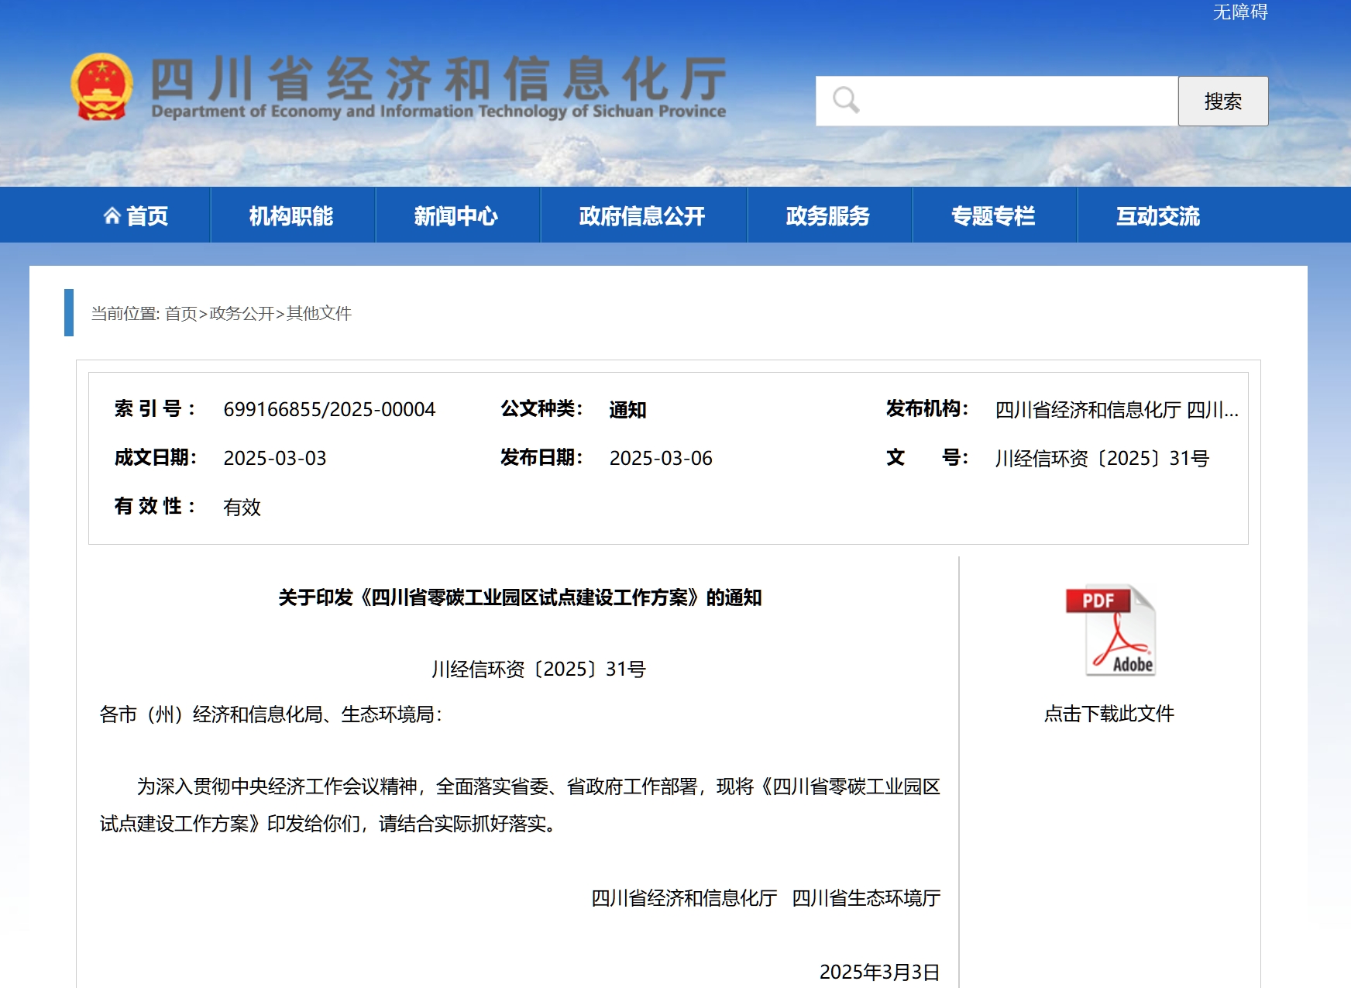Open the 机构职能 menu
This screenshot has height=988, width=1351.
coord(291,215)
